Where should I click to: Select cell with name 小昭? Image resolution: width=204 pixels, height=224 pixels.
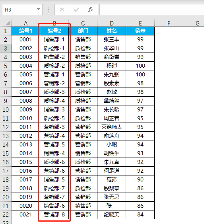click(x=112, y=145)
